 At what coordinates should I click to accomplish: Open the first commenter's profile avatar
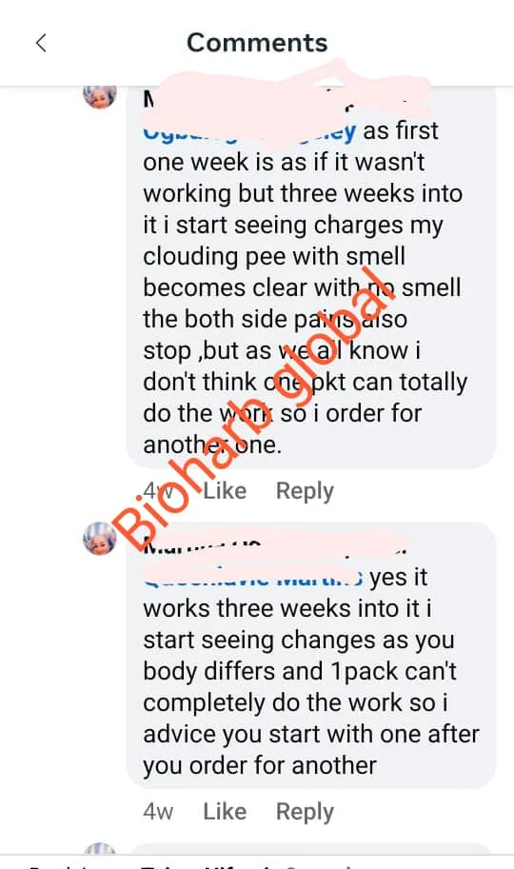[x=100, y=95]
